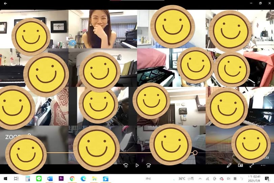Open Task View on the taskbar
The width and height of the screenshot is (274, 183).
click(16, 179)
